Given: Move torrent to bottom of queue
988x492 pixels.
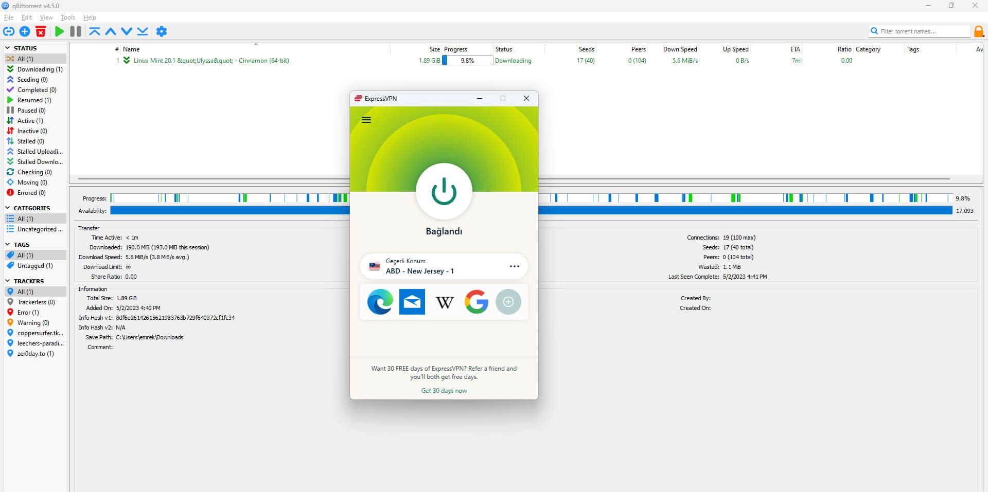Looking at the screenshot, I should [x=143, y=31].
